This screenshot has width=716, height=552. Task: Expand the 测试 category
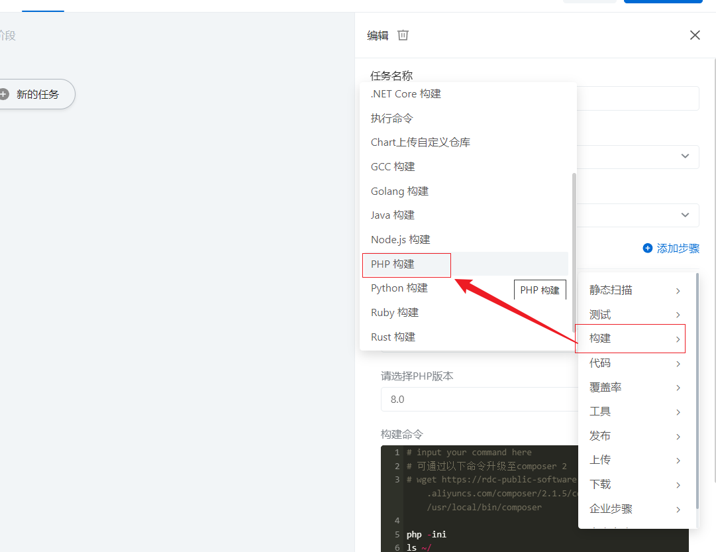tap(635, 315)
